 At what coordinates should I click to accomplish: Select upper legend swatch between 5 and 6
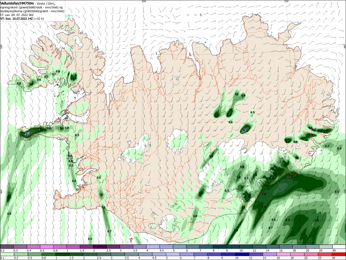180,247
